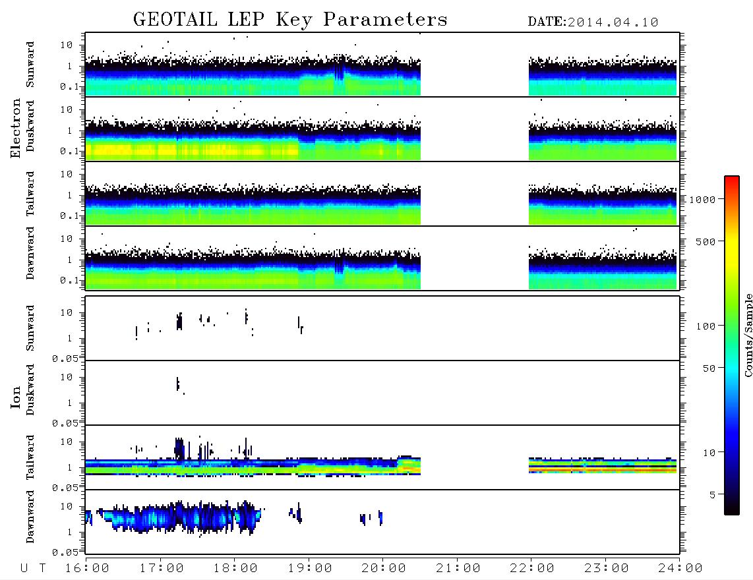
Task: Click the Ion Tailward spectrogram panel
Action: 382,457
